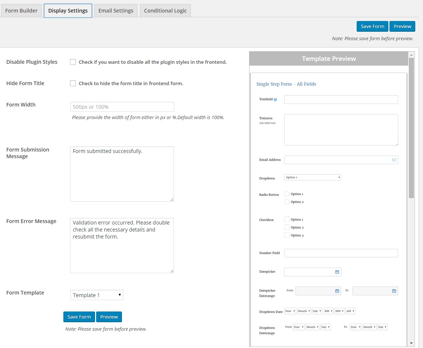Click the calendar icon in the To date field

(x=394, y=291)
